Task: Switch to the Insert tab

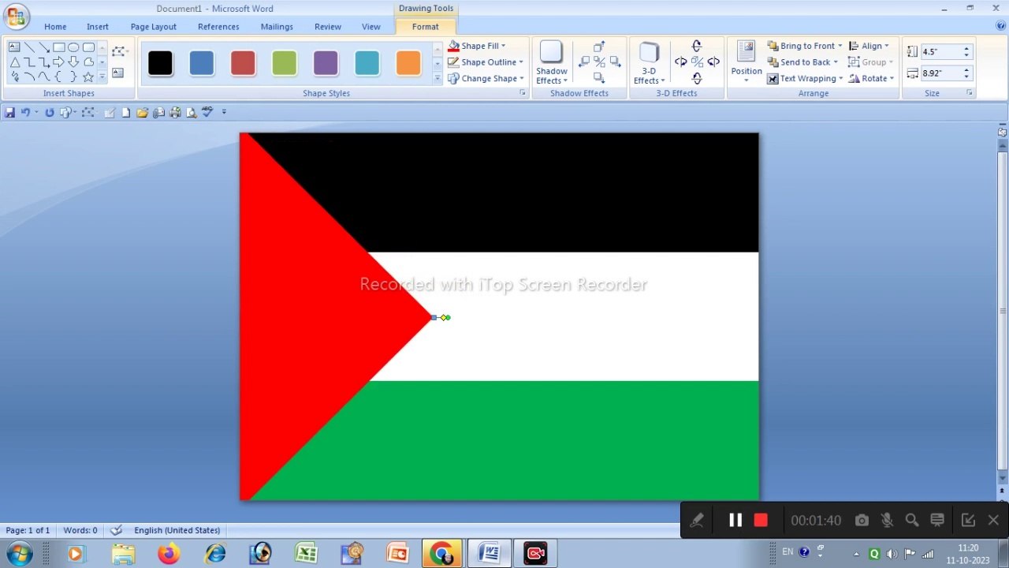Action: (x=98, y=27)
